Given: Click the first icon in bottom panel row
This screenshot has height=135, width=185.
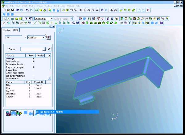Looking at the screenshot, I should 8,113.
